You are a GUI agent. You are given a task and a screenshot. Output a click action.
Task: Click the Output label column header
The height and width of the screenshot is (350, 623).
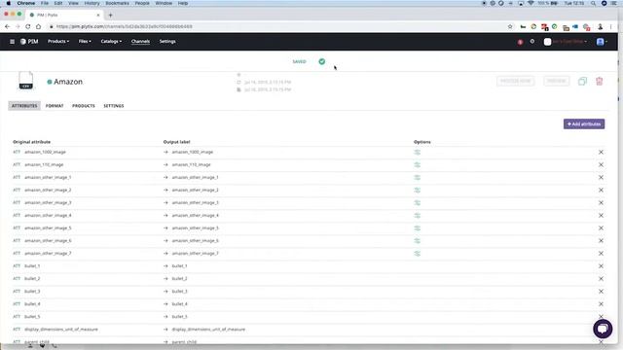177,142
